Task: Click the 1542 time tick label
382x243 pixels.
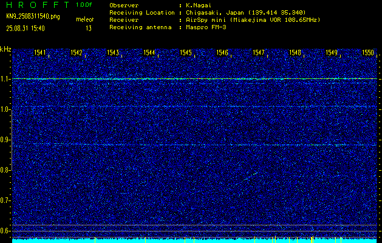Action: point(77,52)
